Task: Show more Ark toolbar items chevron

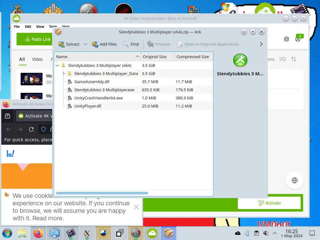Action: [x=261, y=44]
